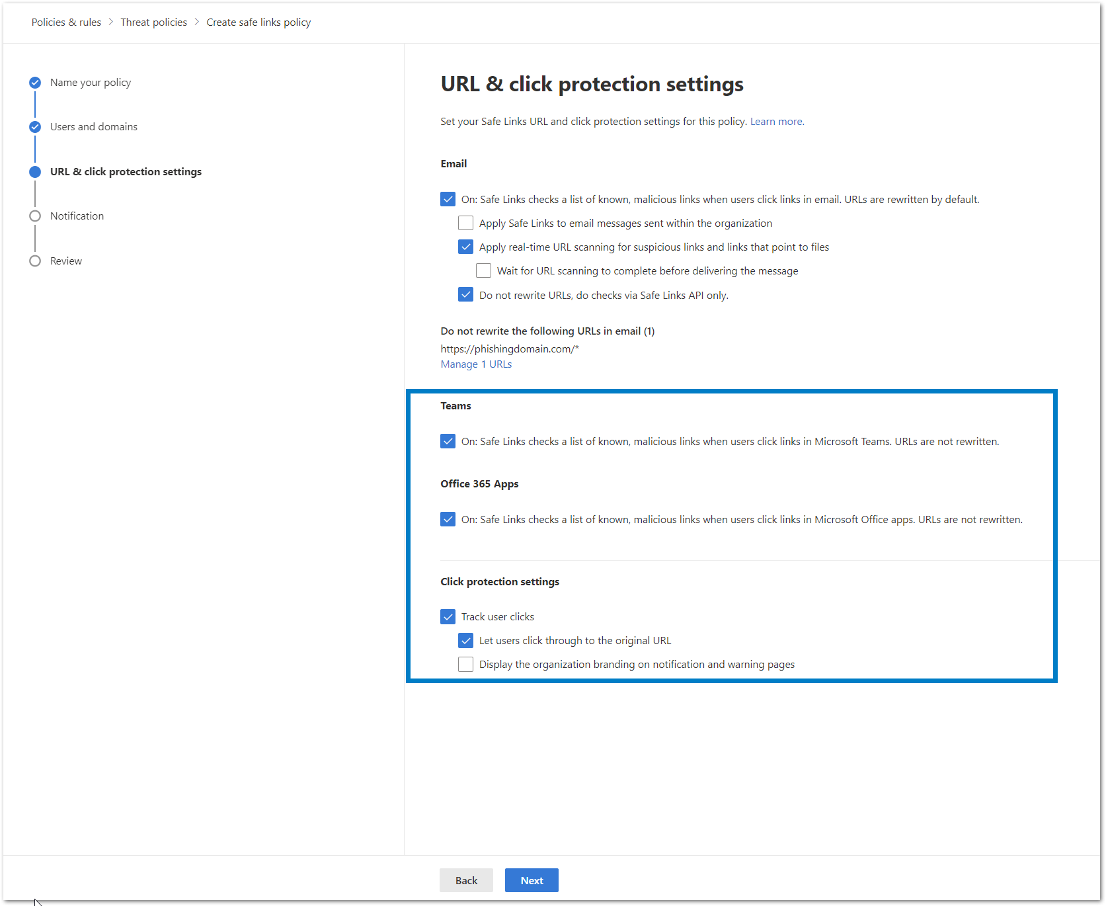Select Notification step
This screenshot has height=906, width=1106.
(77, 216)
